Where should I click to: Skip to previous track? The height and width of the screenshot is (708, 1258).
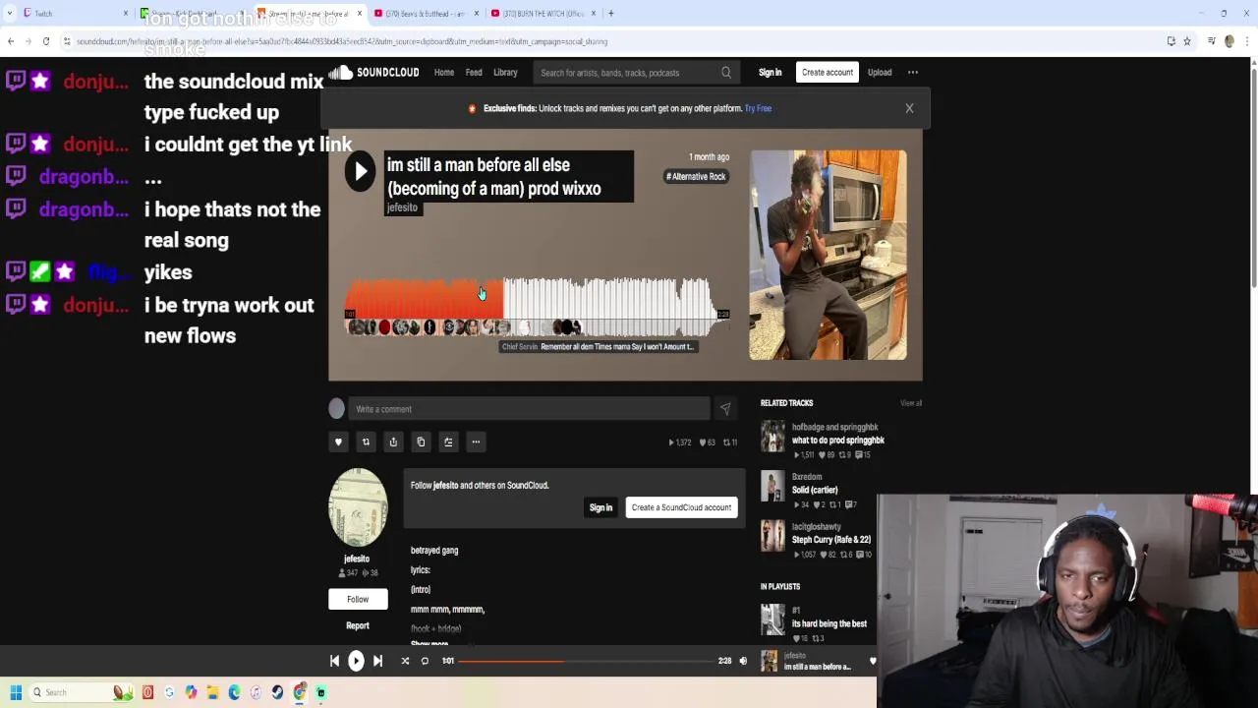(x=334, y=662)
